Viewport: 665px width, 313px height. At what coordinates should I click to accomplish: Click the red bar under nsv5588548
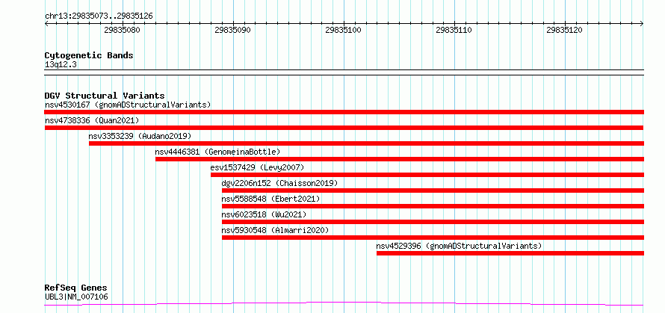pos(433,206)
